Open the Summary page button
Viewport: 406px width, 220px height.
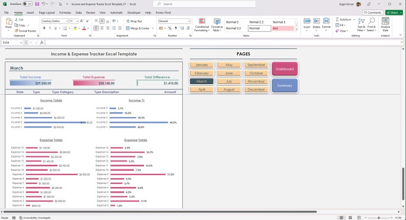(x=285, y=85)
